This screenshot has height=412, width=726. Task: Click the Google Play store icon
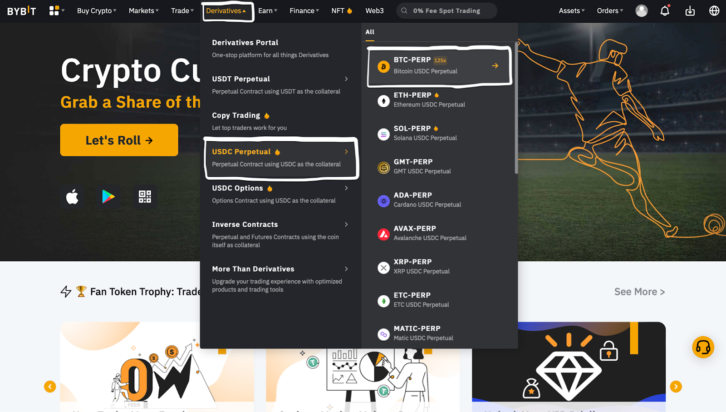coord(108,197)
